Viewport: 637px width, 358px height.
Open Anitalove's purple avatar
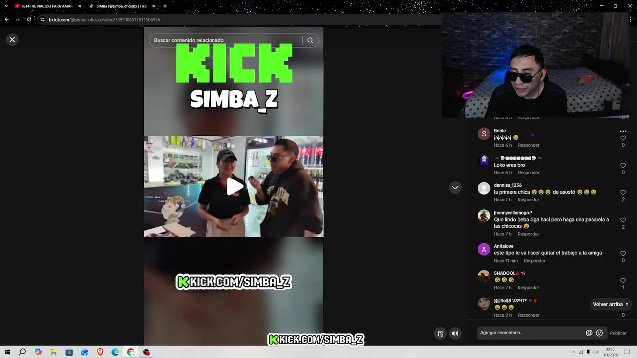click(x=484, y=249)
